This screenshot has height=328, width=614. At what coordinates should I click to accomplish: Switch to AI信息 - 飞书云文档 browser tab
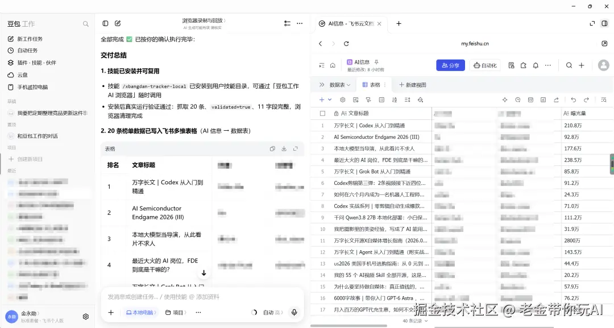pyautogui.click(x=350, y=23)
